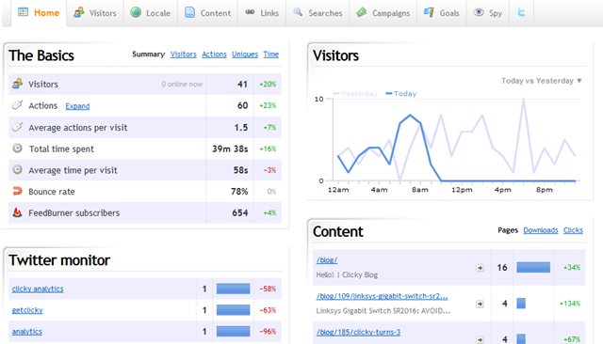Click the Bounce rate value 78%
The image size is (603, 344).
point(239,192)
